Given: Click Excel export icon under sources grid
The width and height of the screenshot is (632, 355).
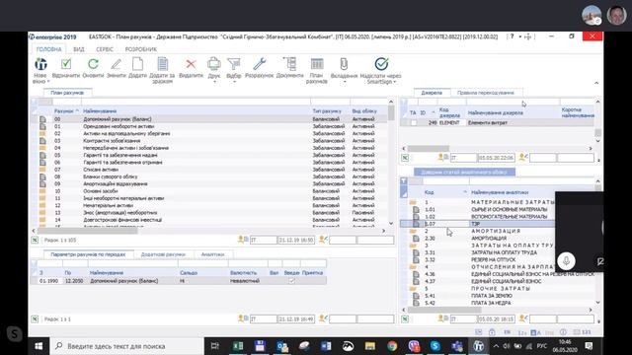Looking at the screenshot, I should point(405,158).
